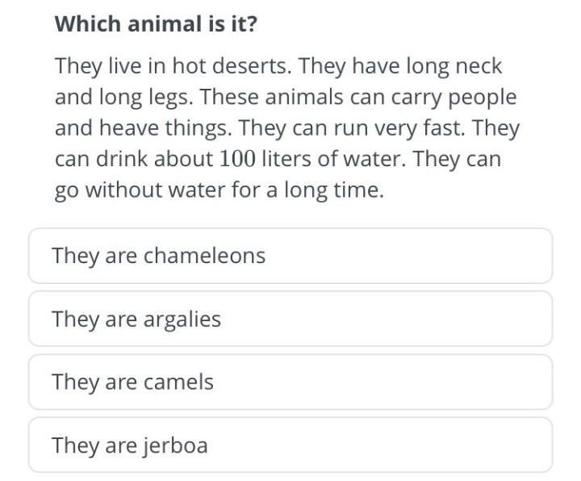This screenshot has height=481, width=581.
Task: Select 'They are jerboa' option
Action: pos(290,445)
